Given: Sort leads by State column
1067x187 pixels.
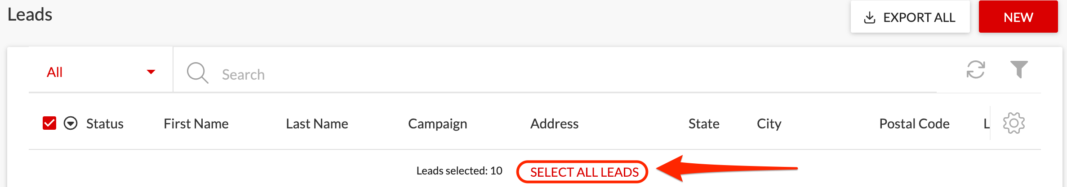Looking at the screenshot, I should [x=704, y=123].
